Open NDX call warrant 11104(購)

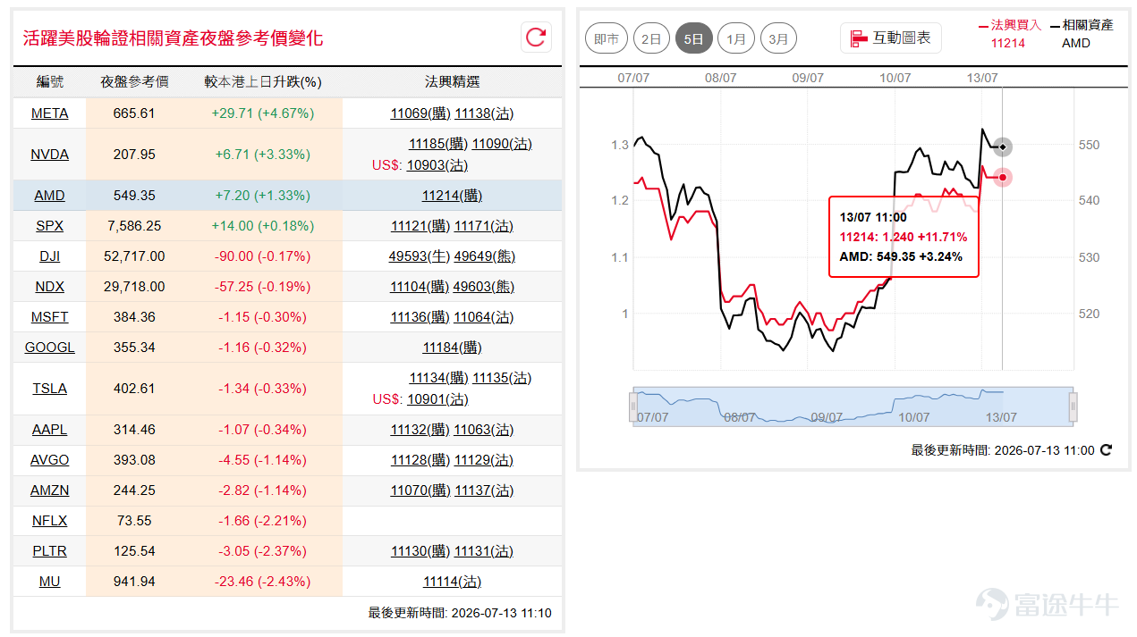(420, 287)
